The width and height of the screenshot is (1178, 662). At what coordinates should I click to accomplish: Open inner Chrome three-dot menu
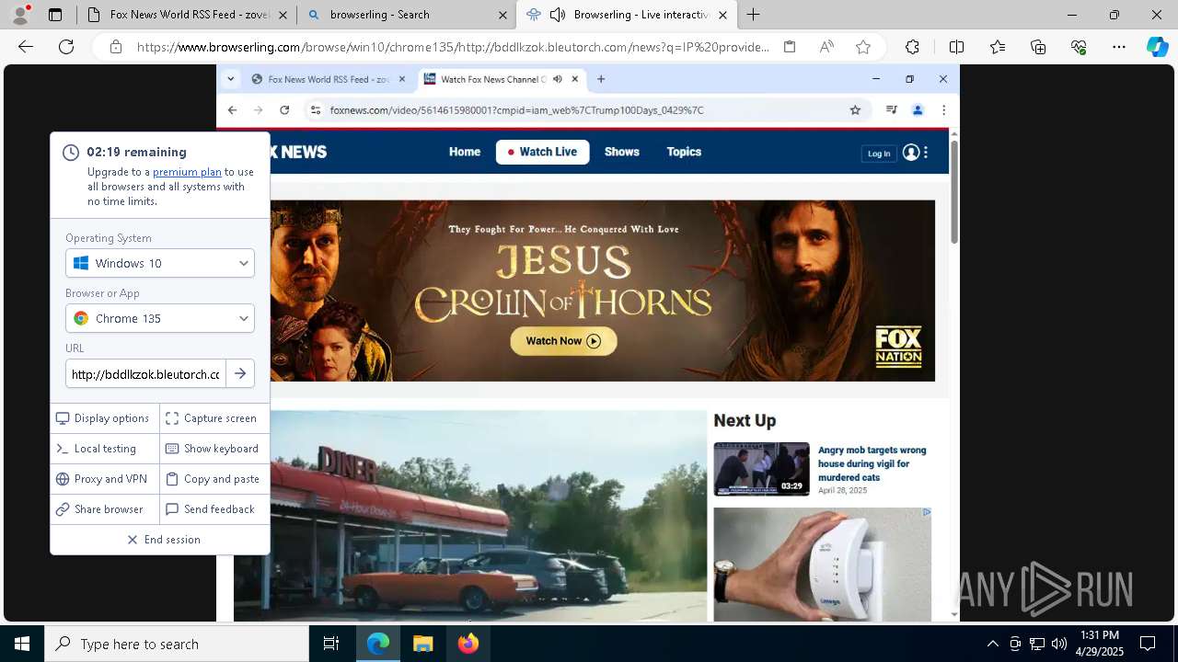coord(943,110)
